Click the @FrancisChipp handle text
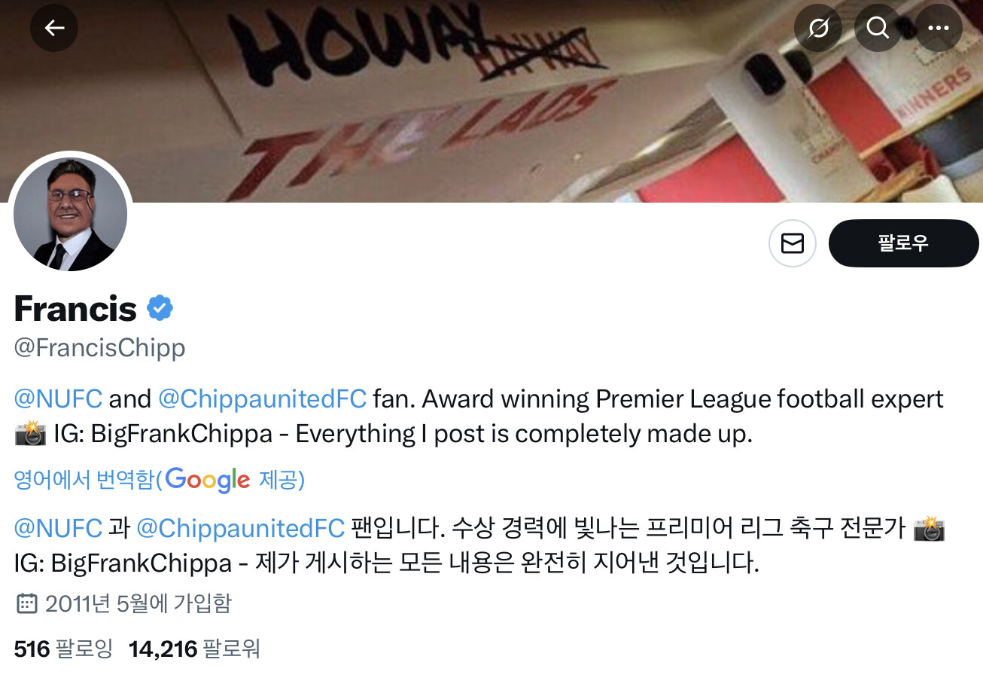The image size is (983, 693). pyautogui.click(x=99, y=347)
